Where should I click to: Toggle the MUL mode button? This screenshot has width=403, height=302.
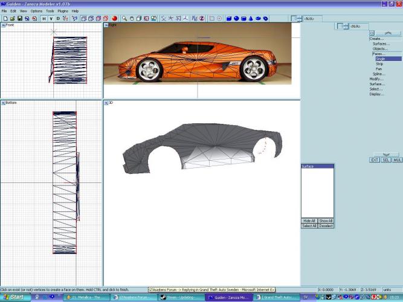click(x=397, y=160)
